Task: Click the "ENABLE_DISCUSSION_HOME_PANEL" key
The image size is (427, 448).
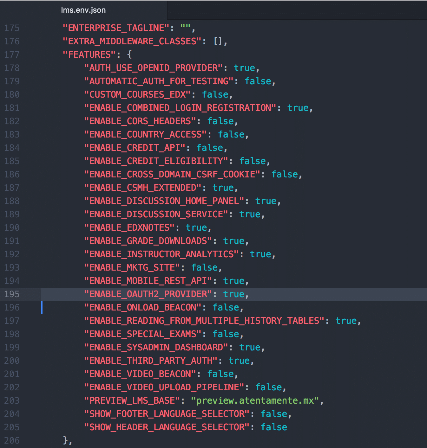Action: point(165,201)
